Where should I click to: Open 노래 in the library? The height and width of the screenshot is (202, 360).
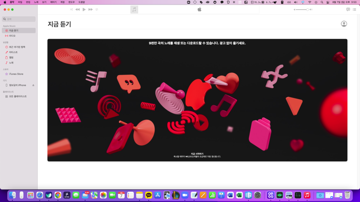pos(19,63)
